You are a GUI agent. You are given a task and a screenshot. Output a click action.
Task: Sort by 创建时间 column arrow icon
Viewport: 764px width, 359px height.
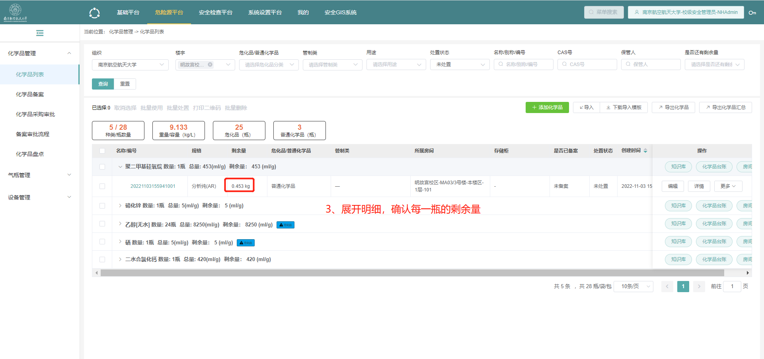pos(645,151)
